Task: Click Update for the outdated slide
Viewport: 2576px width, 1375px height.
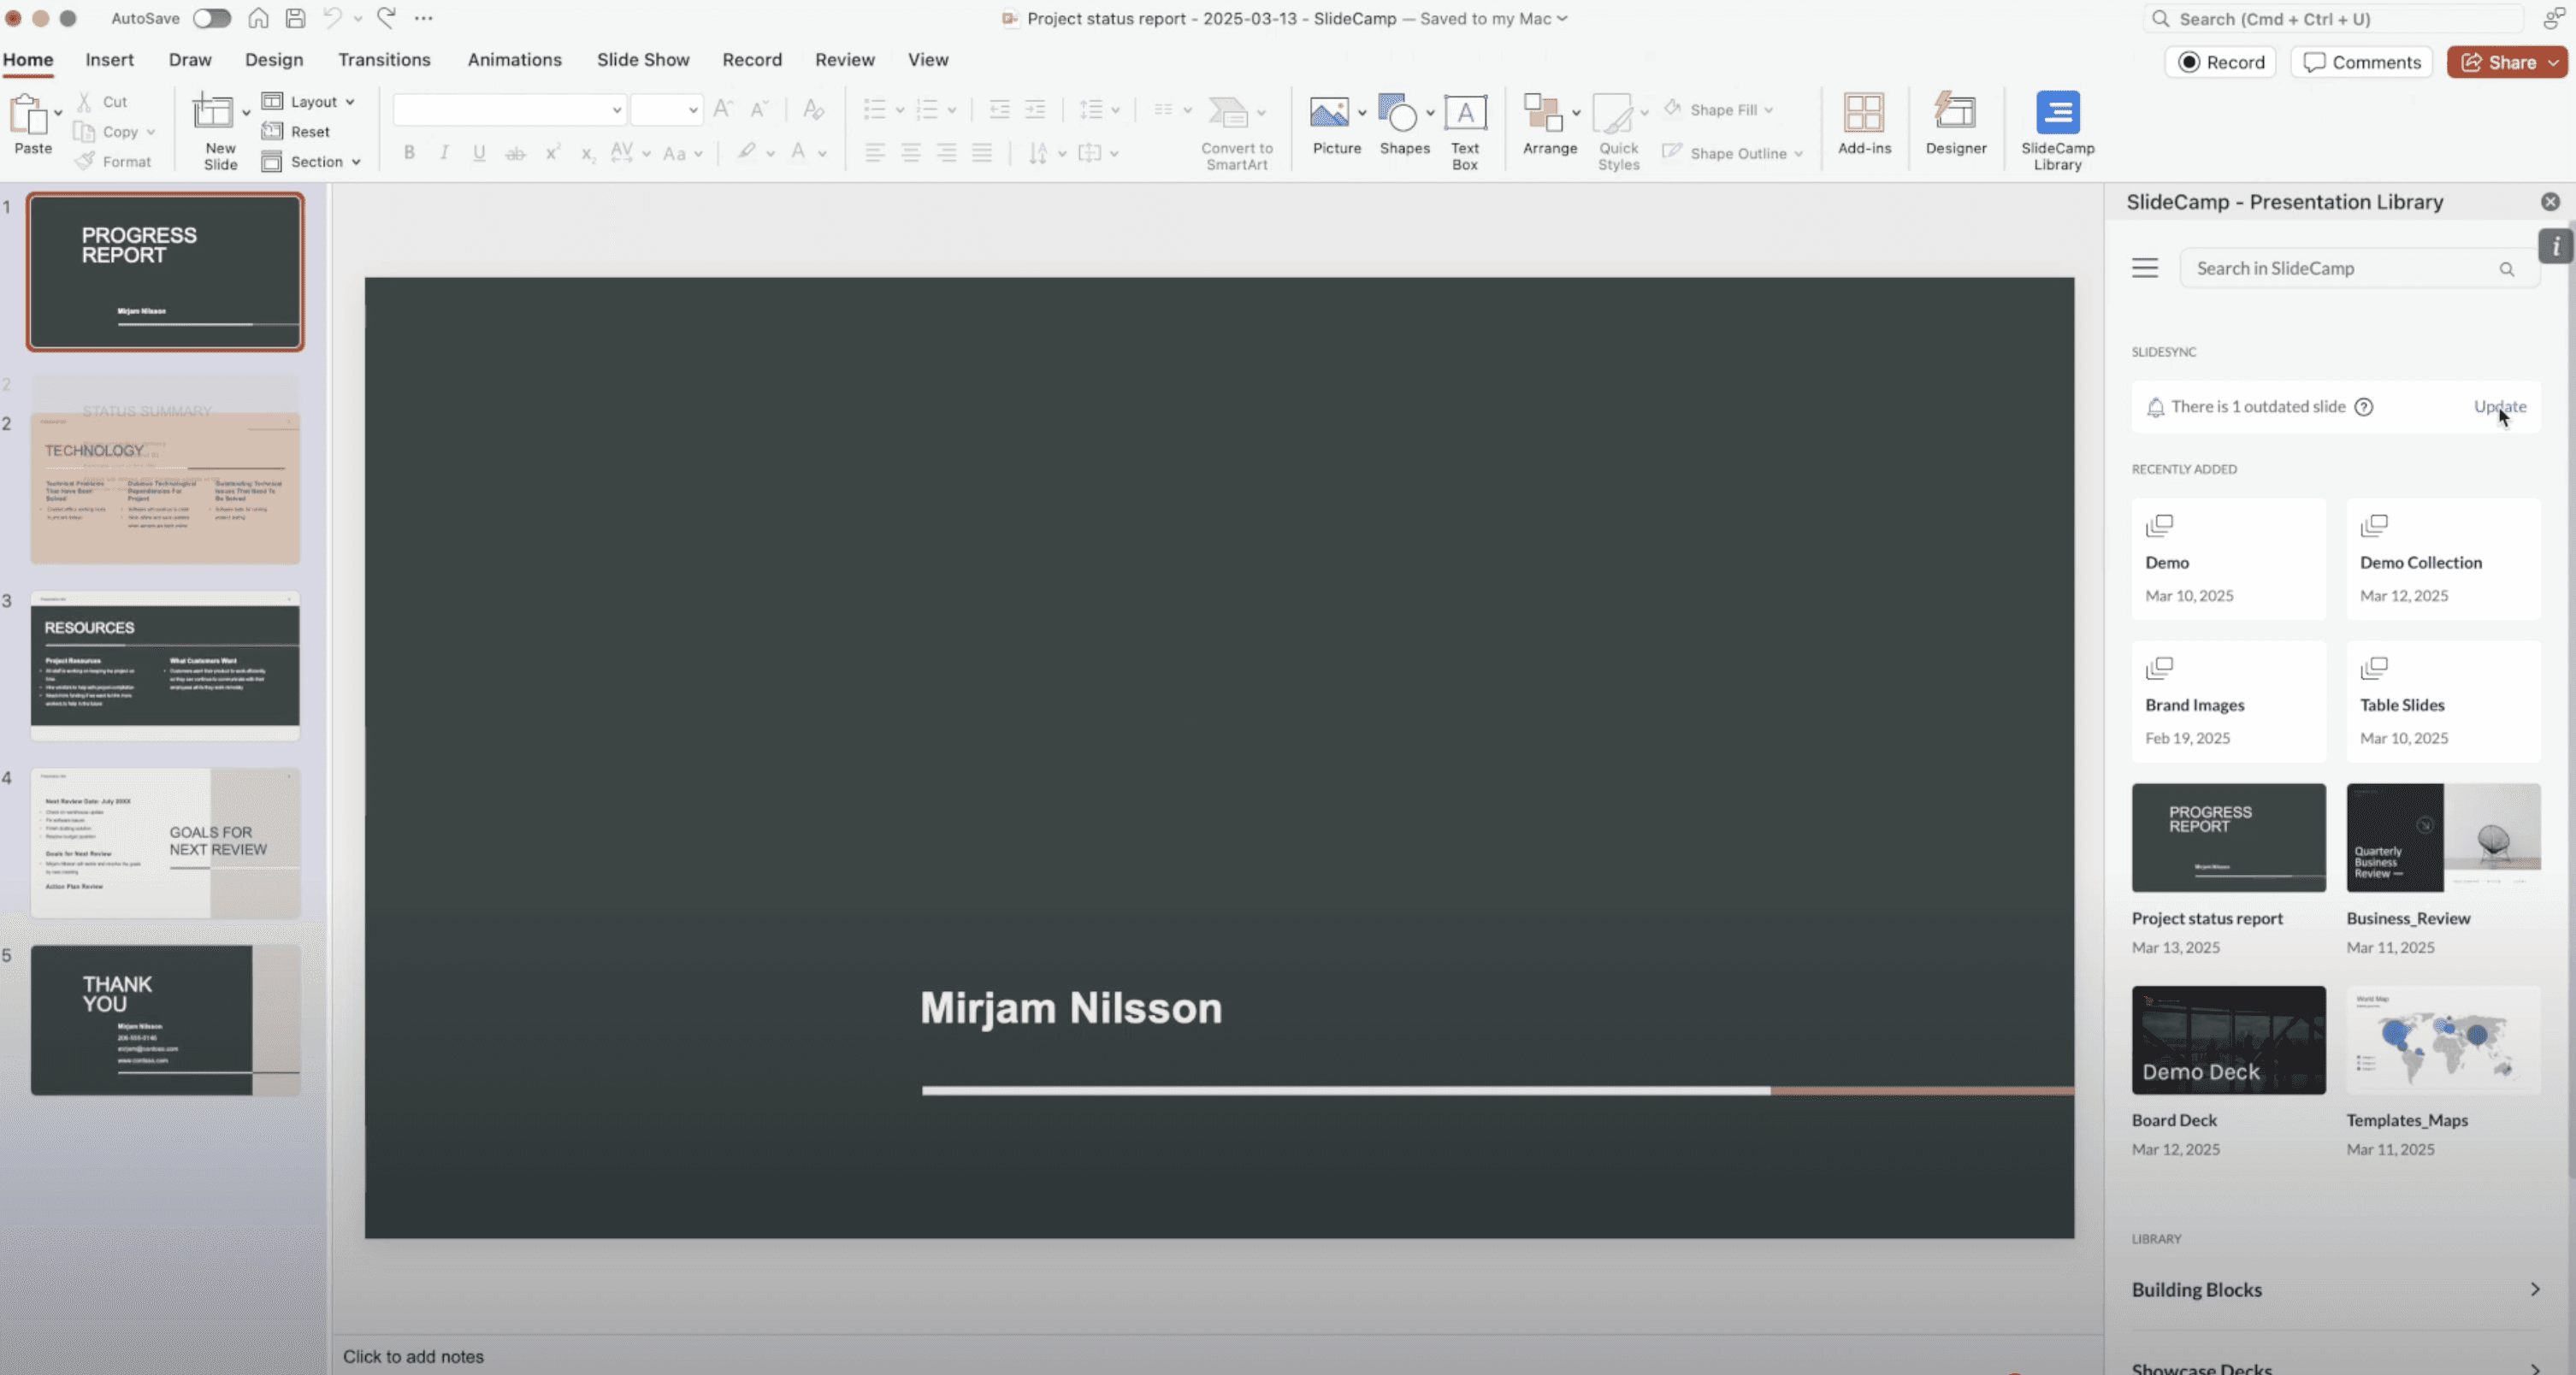Action: [2499, 407]
